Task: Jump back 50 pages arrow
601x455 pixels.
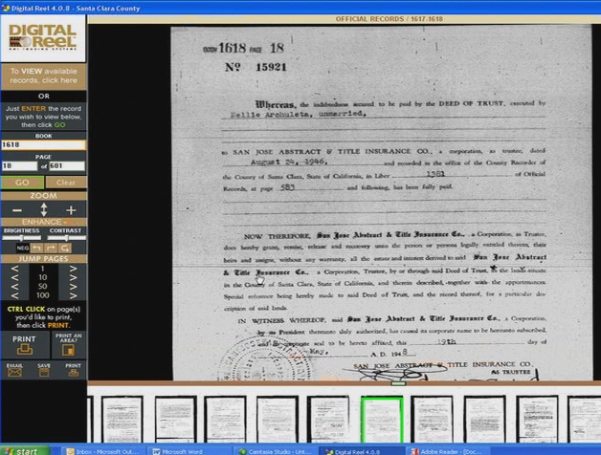Action: tap(14, 287)
